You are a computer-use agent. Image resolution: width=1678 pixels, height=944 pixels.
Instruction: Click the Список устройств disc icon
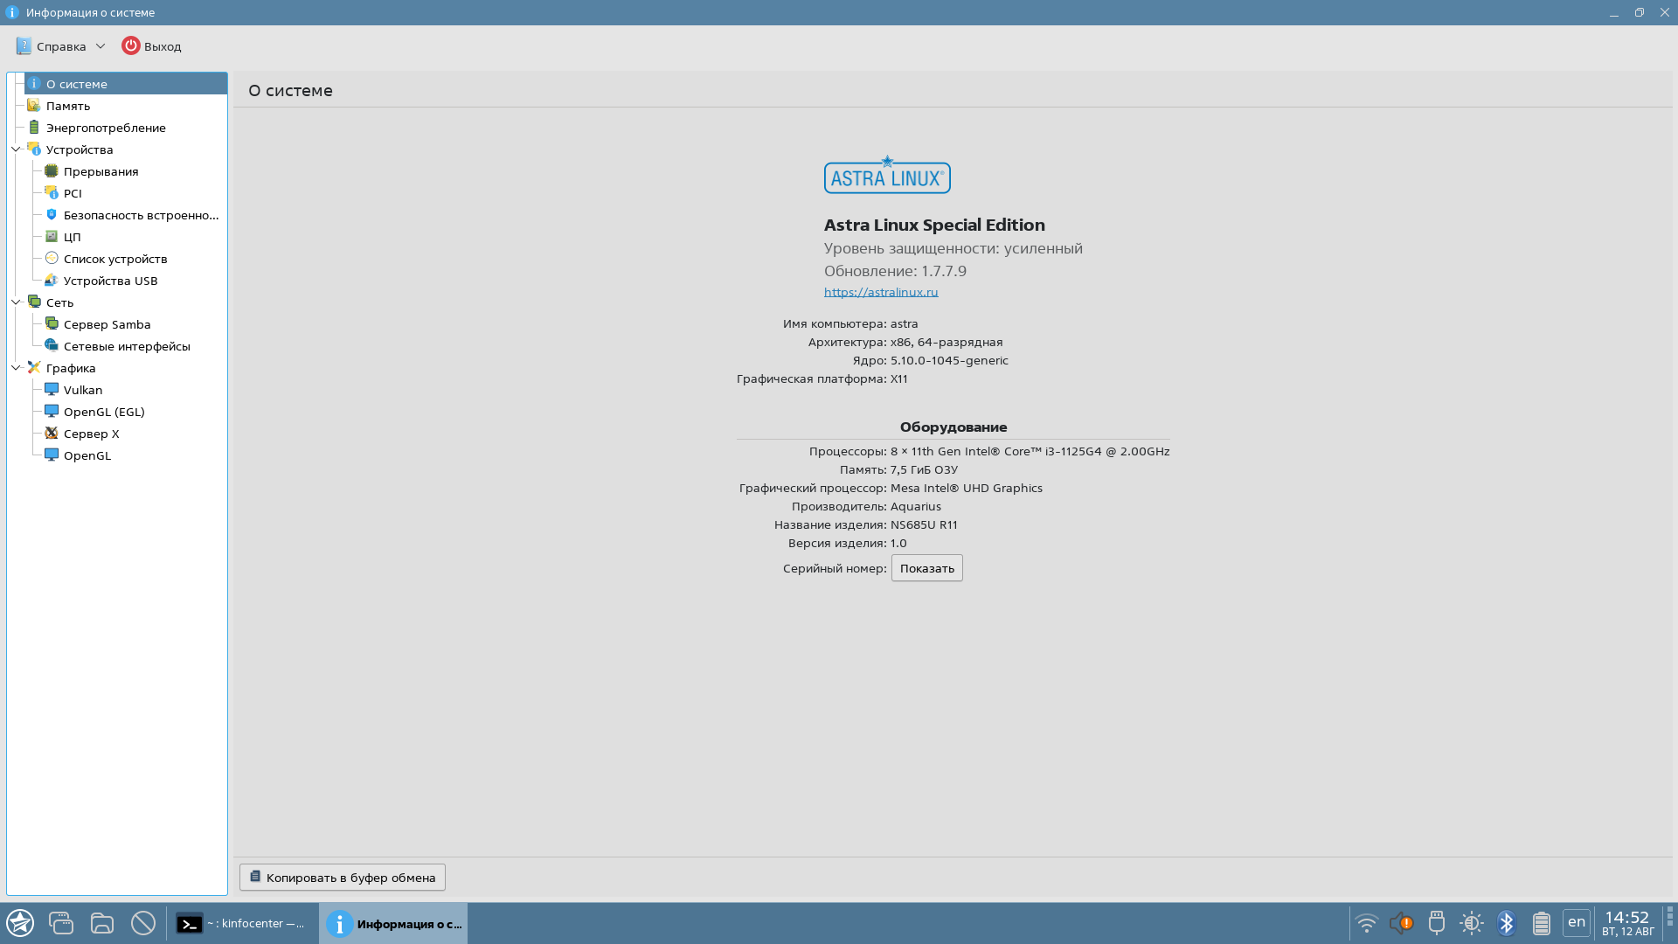pos(52,259)
